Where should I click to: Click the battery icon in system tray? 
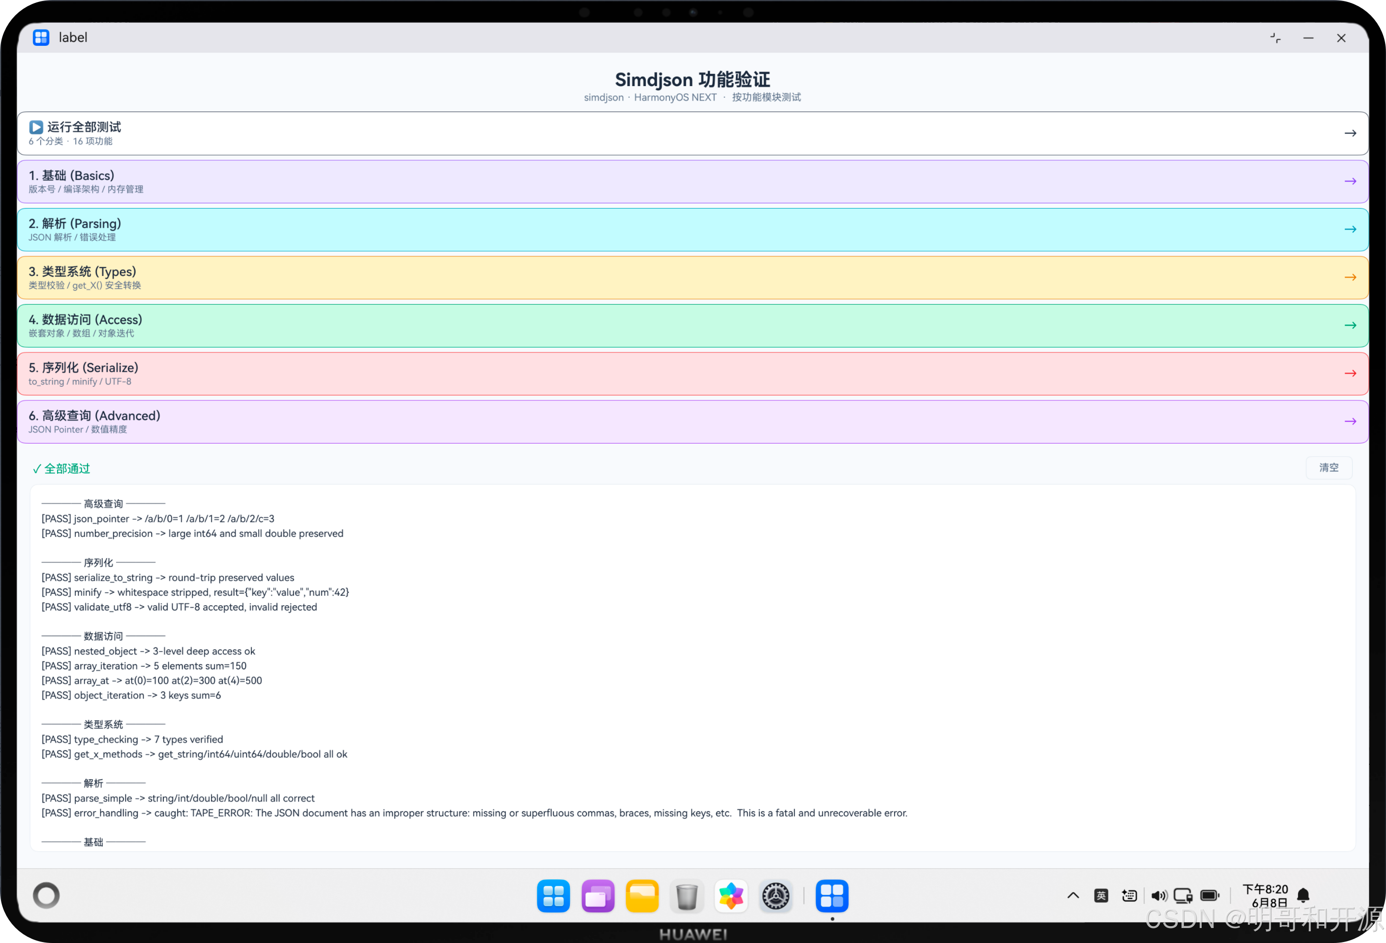point(1210,895)
